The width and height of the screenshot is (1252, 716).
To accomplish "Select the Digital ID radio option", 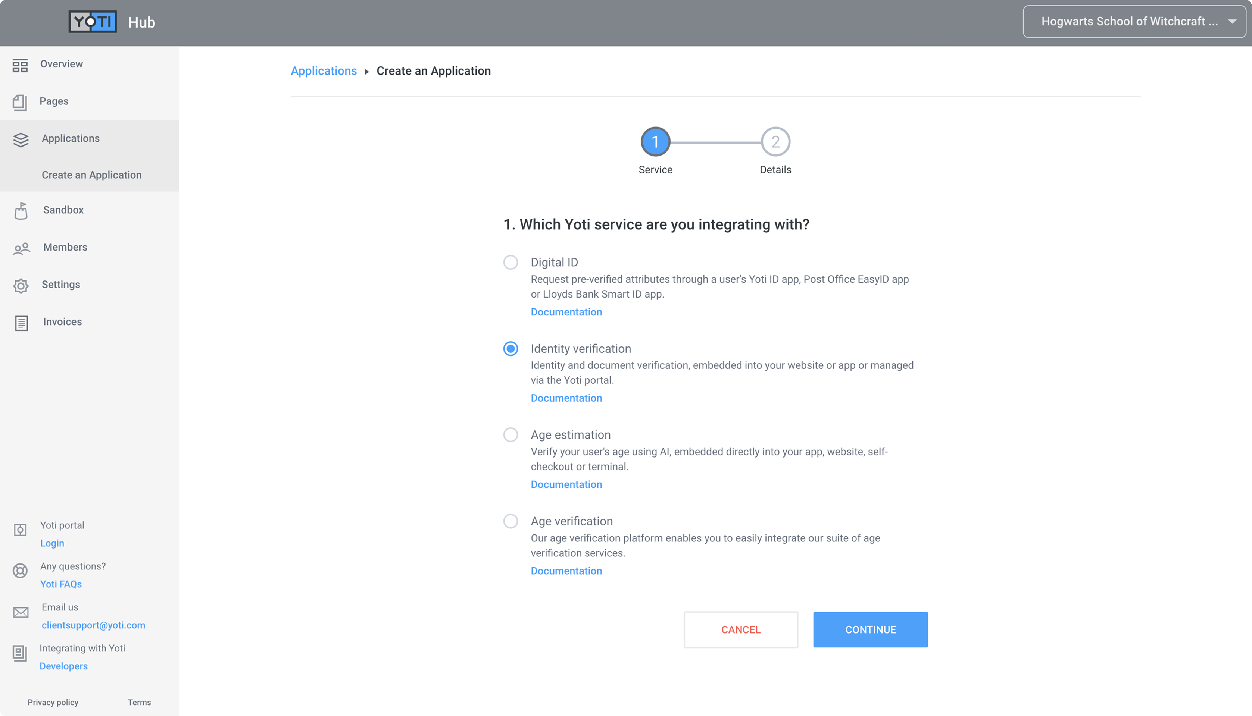I will click(510, 262).
